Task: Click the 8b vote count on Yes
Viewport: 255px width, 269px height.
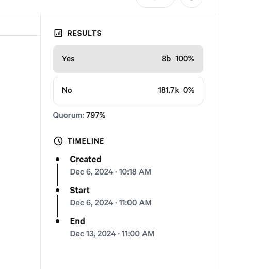Action: 166,59
